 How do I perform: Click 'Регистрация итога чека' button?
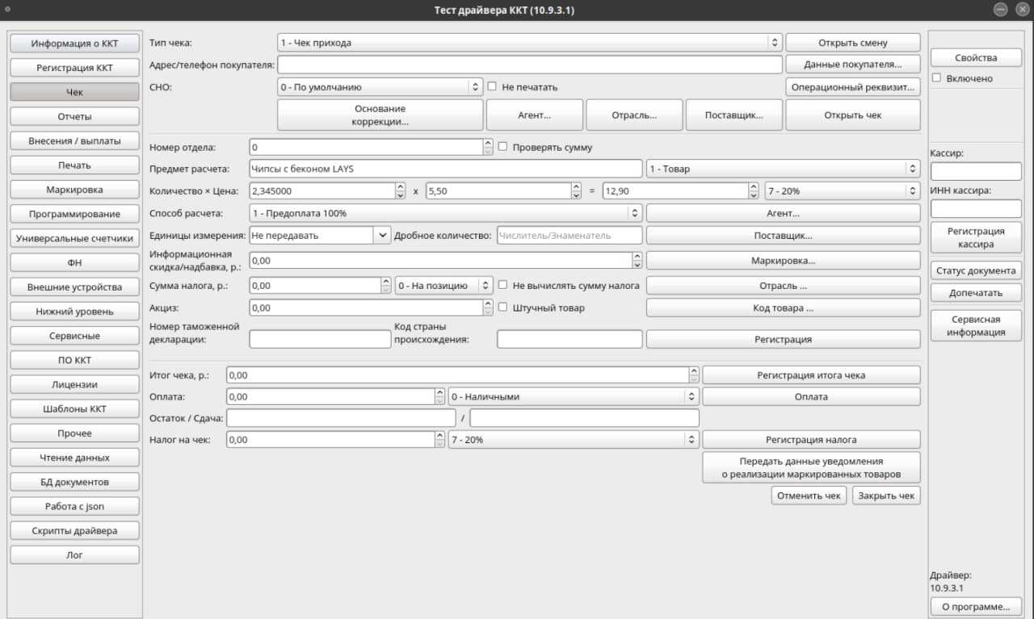[811, 374]
